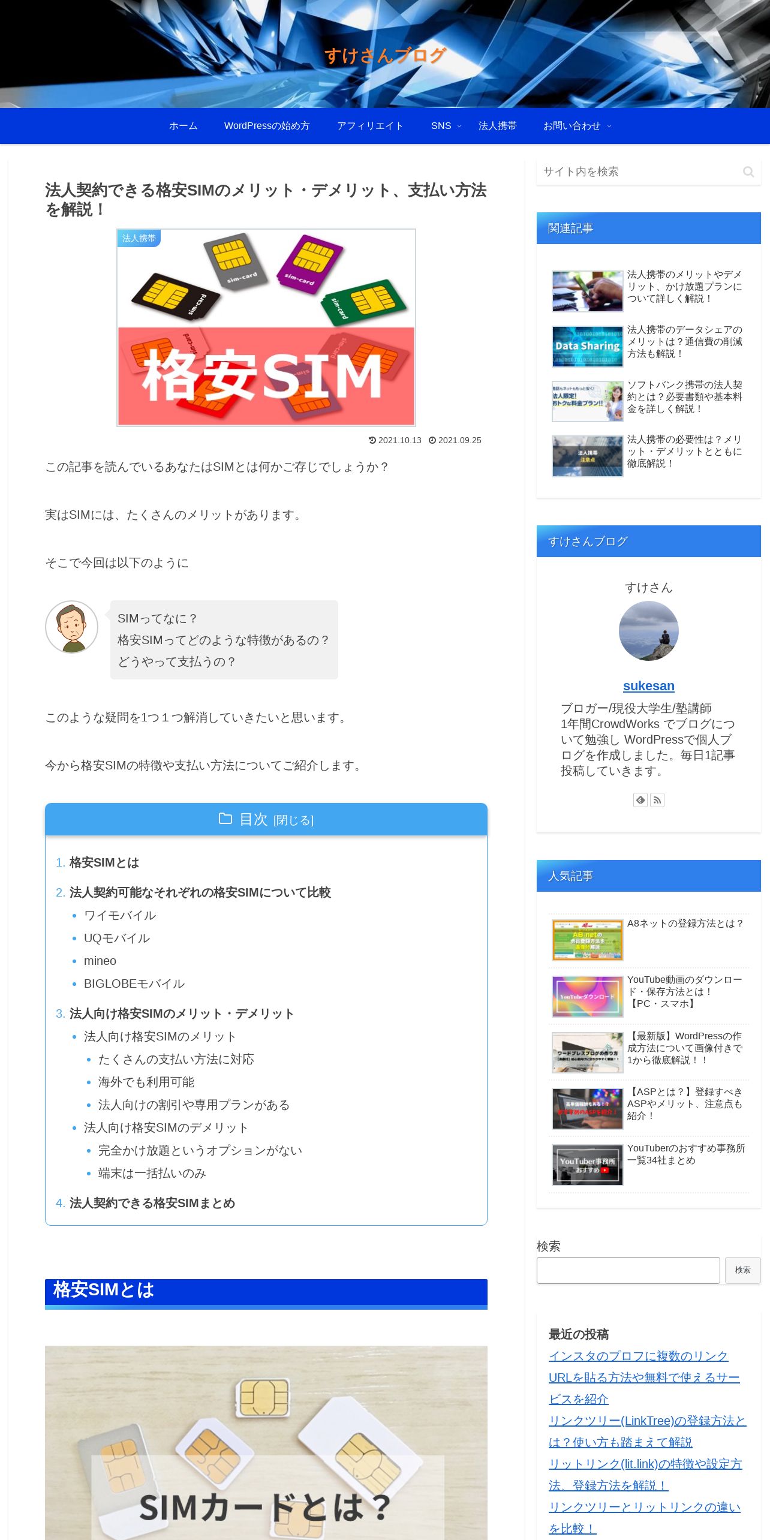Expand the SNS menu dropdown arrow
This screenshot has width=770, height=1540.
(459, 126)
